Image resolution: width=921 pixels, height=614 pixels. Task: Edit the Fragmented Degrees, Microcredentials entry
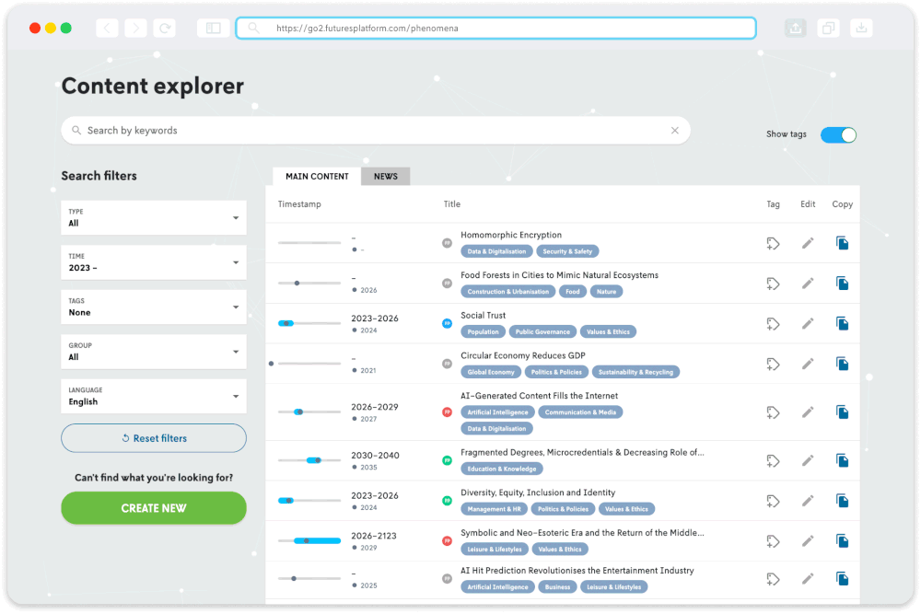click(808, 460)
